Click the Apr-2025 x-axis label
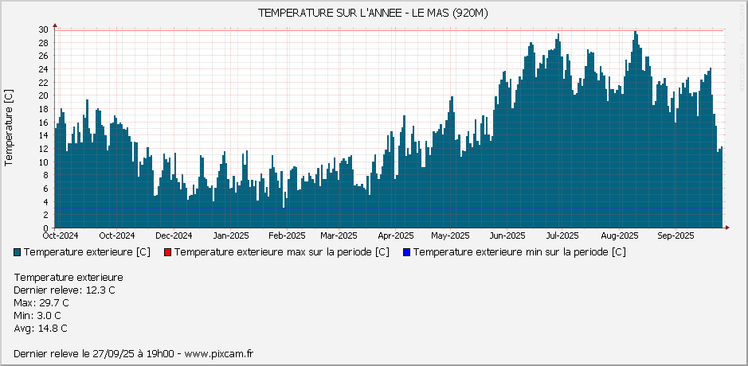The height and width of the screenshot is (366, 748). 395,236
